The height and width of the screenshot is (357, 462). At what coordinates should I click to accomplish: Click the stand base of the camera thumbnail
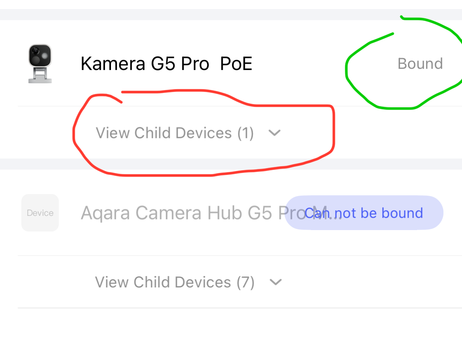pos(40,80)
